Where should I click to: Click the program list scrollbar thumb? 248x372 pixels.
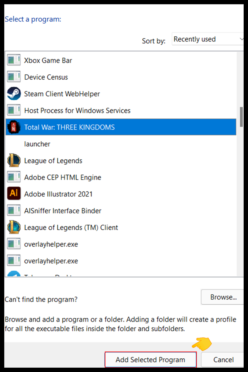pyautogui.click(x=241, y=117)
